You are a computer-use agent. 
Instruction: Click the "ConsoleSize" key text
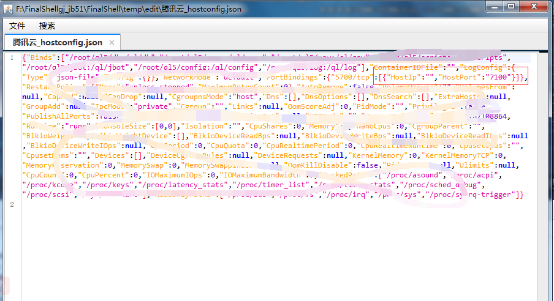[123, 126]
